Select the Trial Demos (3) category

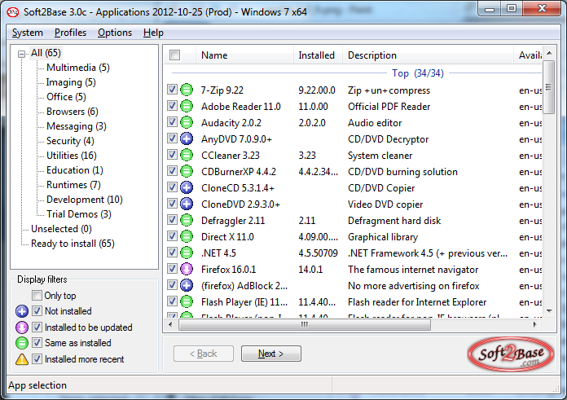pyautogui.click(x=79, y=214)
